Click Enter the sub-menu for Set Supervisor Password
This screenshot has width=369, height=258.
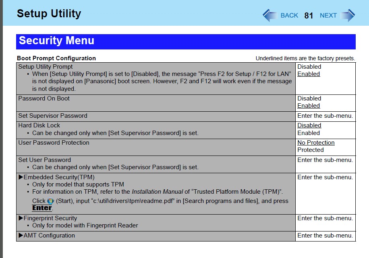click(x=325, y=116)
